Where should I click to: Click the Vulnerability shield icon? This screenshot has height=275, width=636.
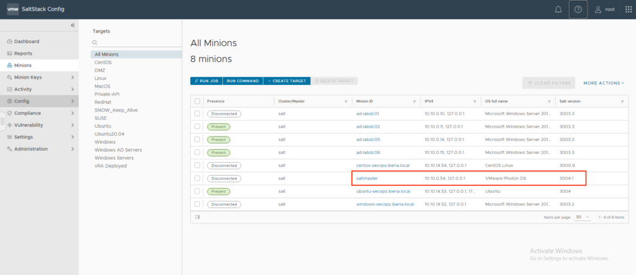[10, 125]
